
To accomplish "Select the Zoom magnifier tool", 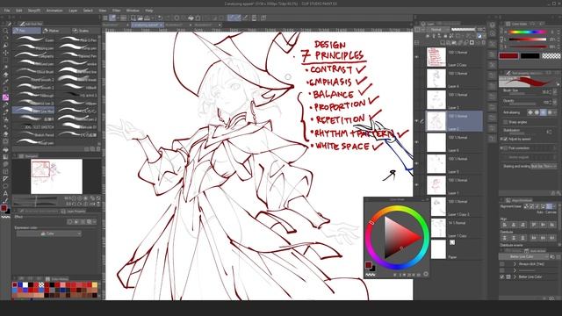I will tap(5, 31).
